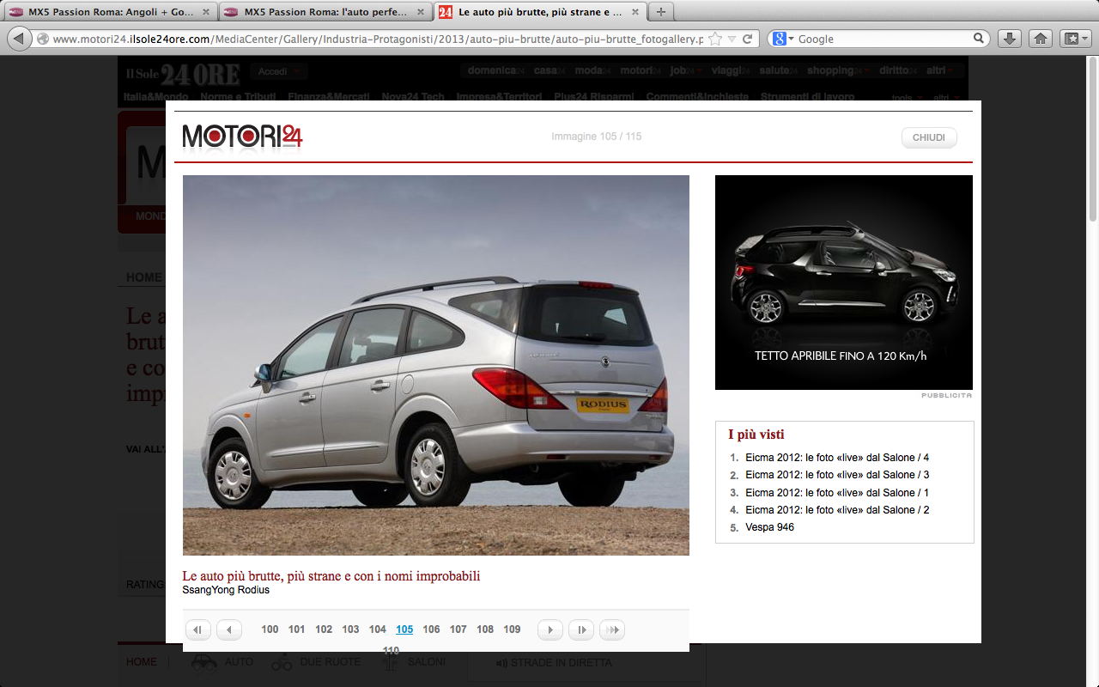1099x687 pixels.
Task: Click the search magnifier icon
Action: [x=979, y=39]
